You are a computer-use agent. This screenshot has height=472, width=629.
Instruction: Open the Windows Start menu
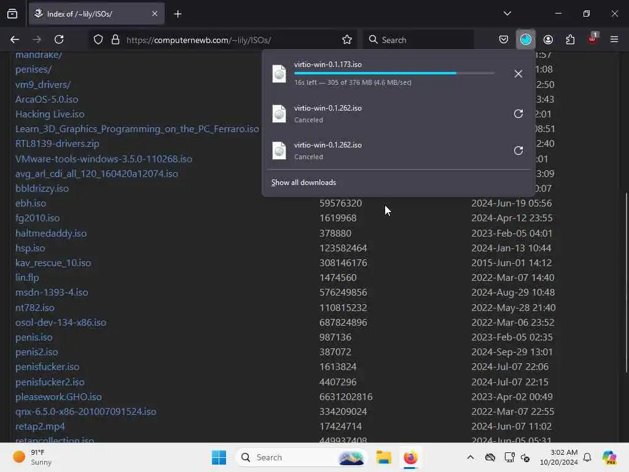tap(219, 457)
